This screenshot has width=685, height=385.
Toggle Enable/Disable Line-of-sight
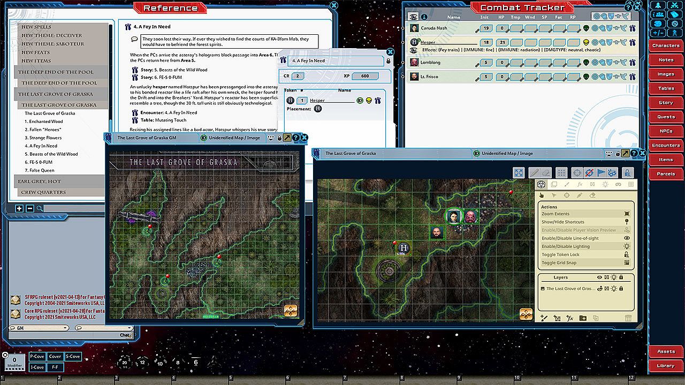click(586, 238)
